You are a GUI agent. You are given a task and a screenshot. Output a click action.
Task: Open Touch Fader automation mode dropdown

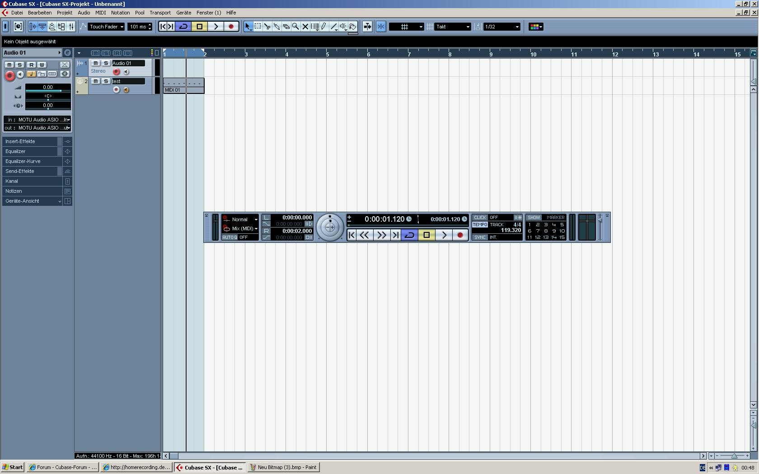(x=106, y=27)
